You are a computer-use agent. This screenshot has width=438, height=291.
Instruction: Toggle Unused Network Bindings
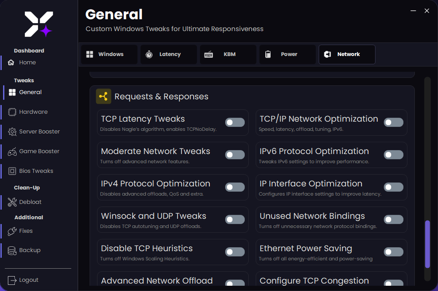coord(393,219)
